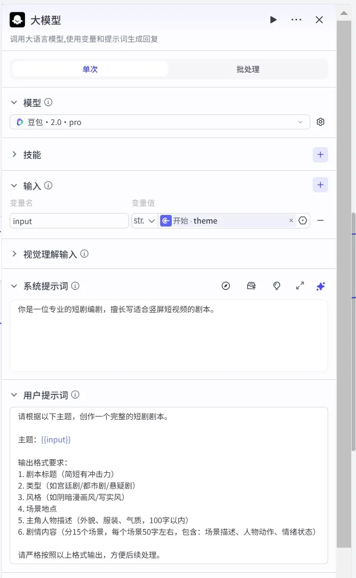Click the 变量值 column label
The height and width of the screenshot is (578, 356).
tap(143, 203)
